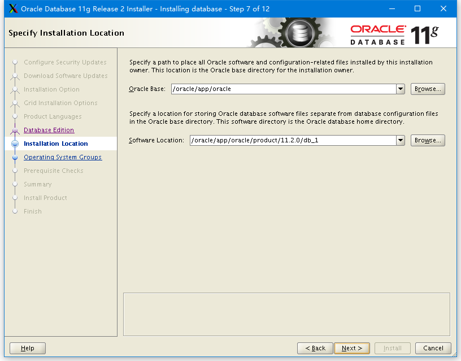461x361 pixels.
Task: Click the Grid Installation Options step
Action: point(60,103)
